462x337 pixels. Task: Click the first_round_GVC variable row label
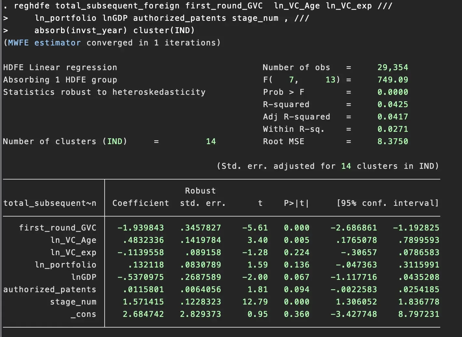[x=58, y=228]
